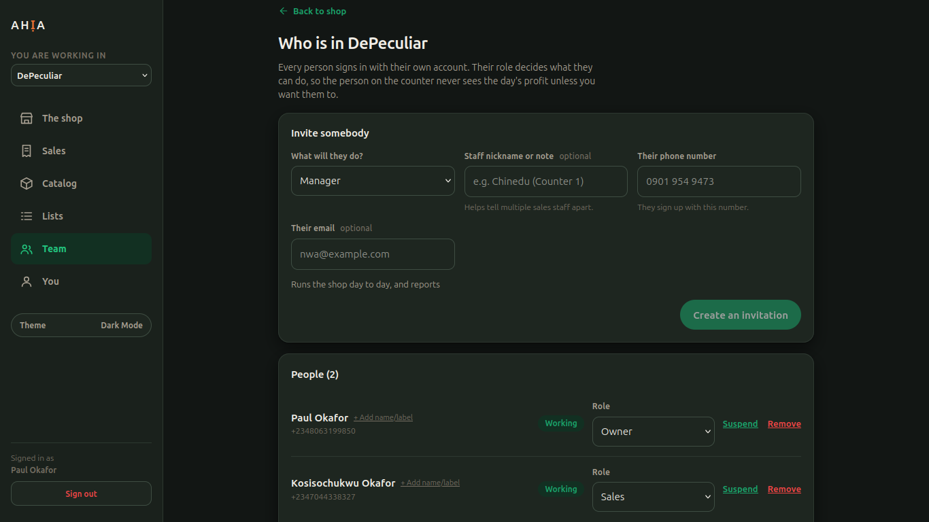Add name/label for Kosisochukwu Okafor
This screenshot has width=929, height=522.
pyautogui.click(x=430, y=483)
